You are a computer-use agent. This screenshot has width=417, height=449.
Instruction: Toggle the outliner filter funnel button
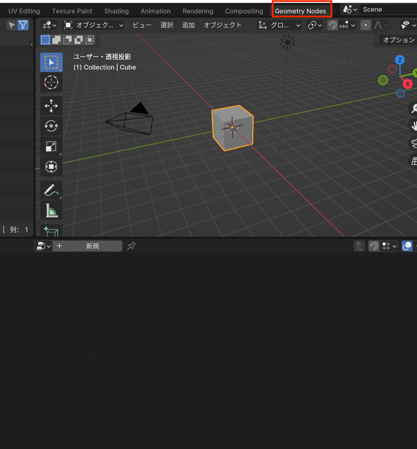(22, 25)
